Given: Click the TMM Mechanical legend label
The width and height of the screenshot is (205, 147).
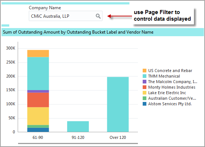Looking at the screenshot, I should (x=164, y=76).
